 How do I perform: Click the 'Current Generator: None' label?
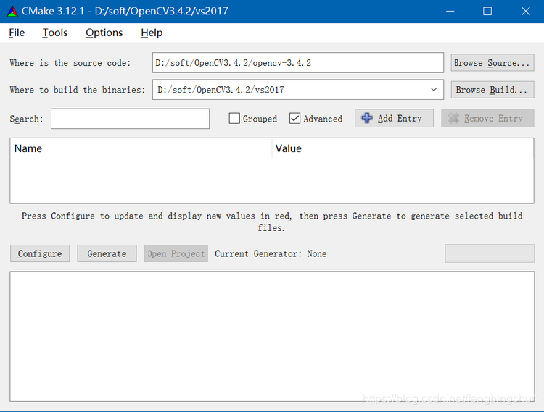tap(271, 253)
